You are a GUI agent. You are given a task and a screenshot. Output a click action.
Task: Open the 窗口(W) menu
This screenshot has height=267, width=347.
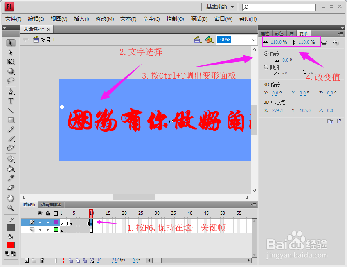[223, 19]
